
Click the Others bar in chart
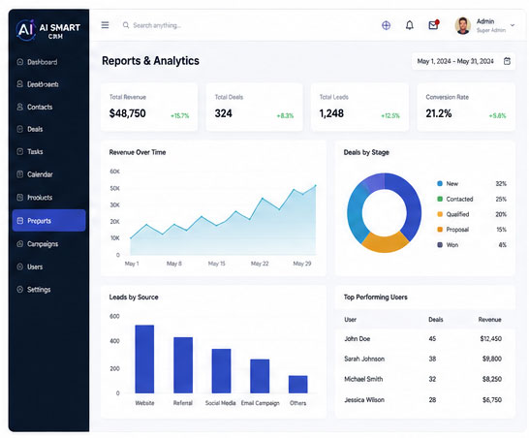pos(297,385)
